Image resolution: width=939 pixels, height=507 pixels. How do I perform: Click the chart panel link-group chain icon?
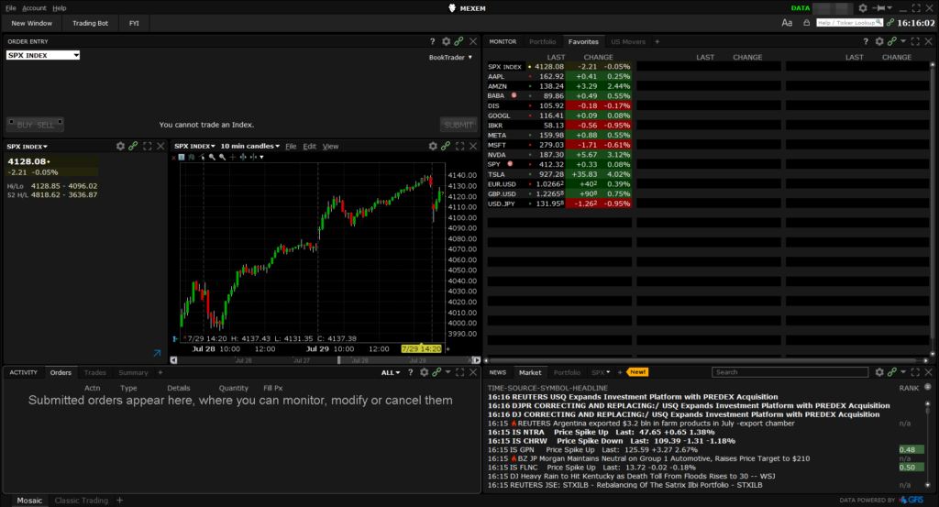point(447,146)
